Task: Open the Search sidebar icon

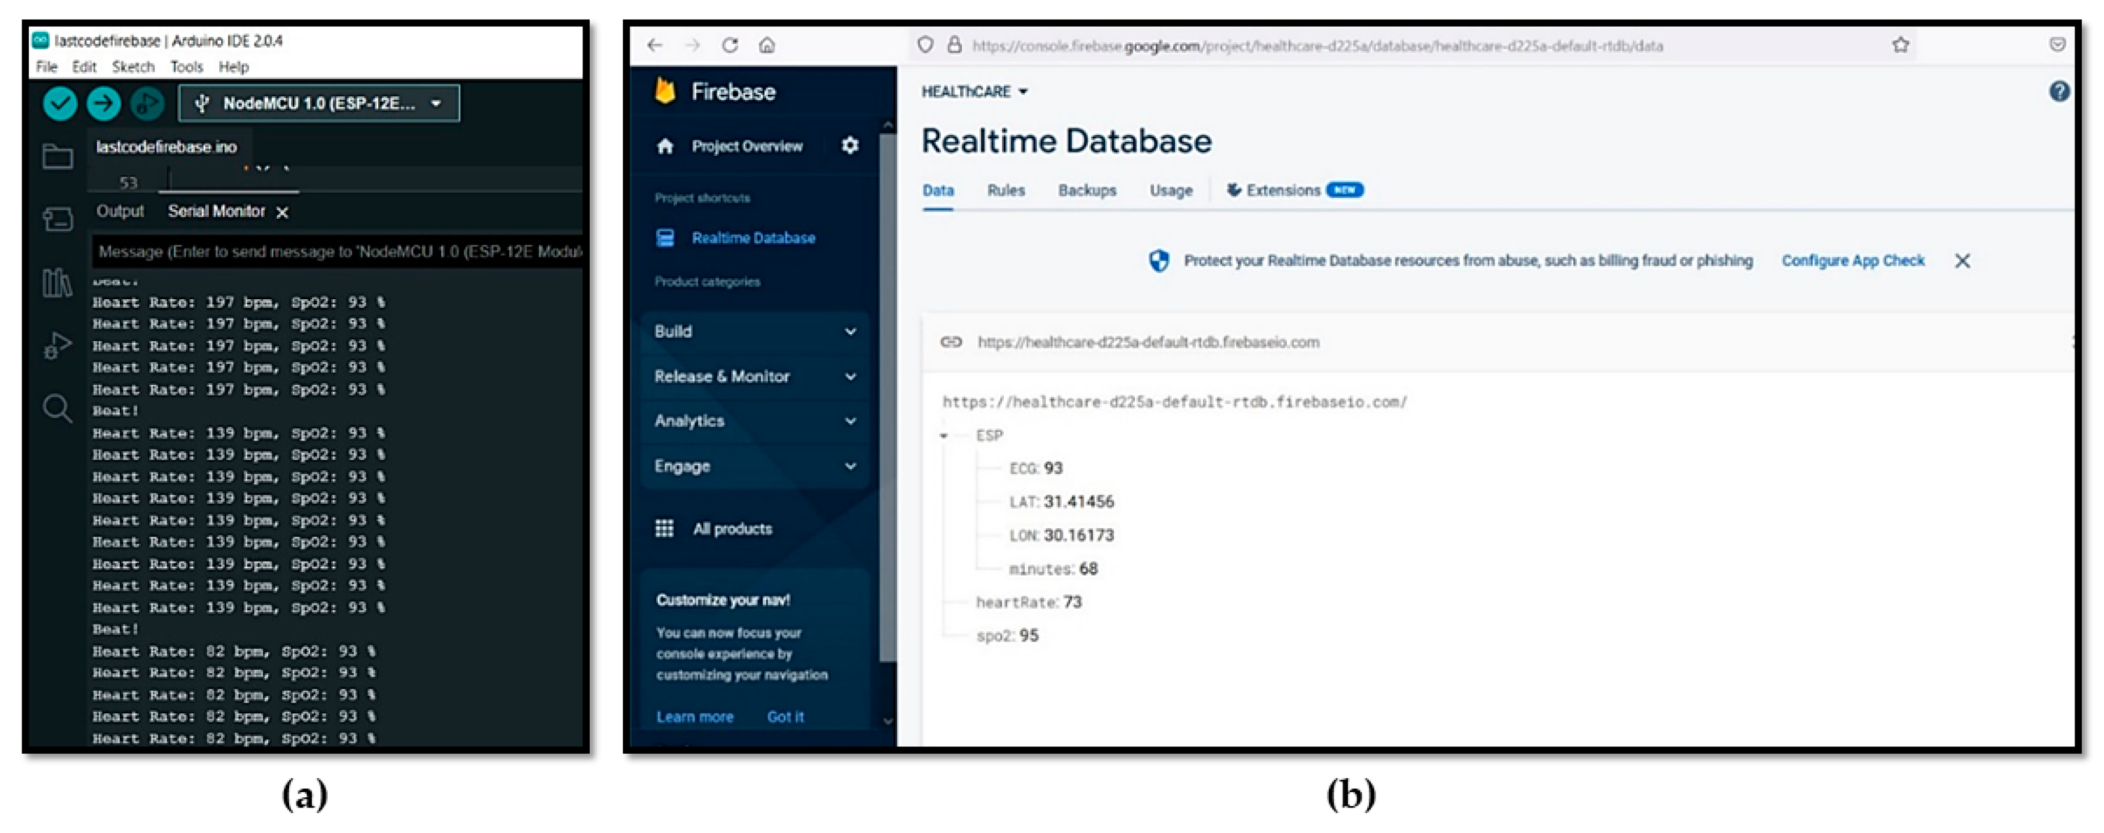Action: tap(57, 408)
